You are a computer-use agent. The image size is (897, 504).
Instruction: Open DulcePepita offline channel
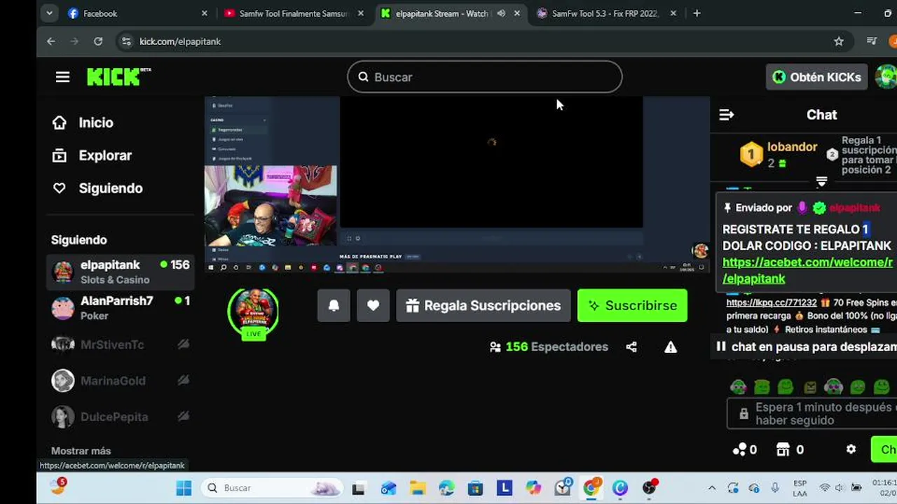[121, 416]
